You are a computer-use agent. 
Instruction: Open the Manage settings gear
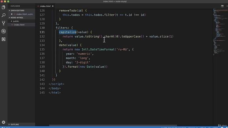click(4, 122)
